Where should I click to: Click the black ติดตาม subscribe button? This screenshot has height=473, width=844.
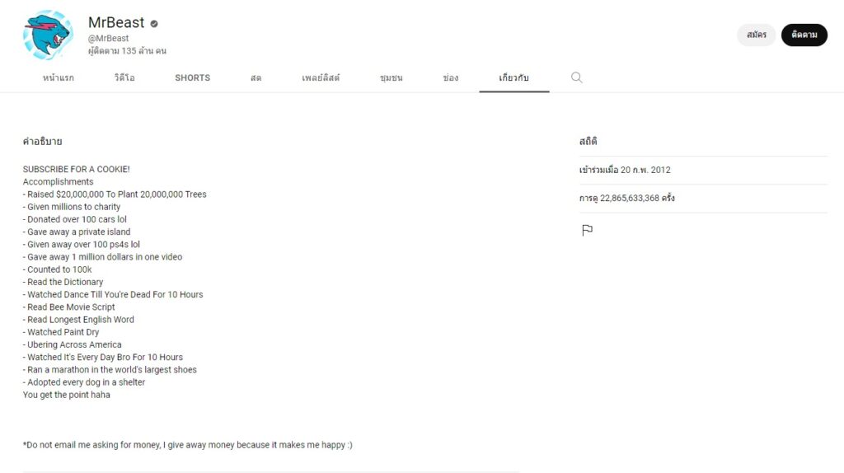[x=804, y=35]
